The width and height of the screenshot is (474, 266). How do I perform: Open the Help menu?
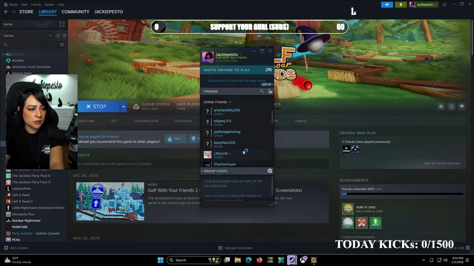coord(61,4)
